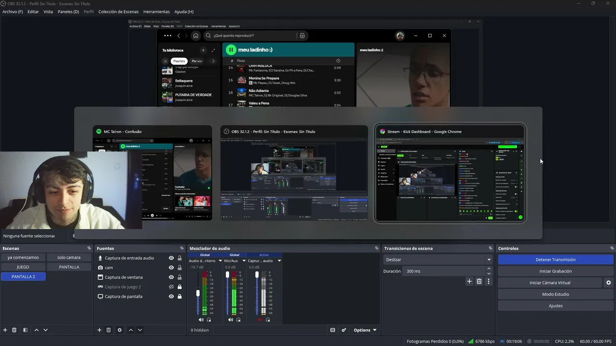Remove the selected scene with the trash icon
This screenshot has height=346, width=616.
(14, 330)
